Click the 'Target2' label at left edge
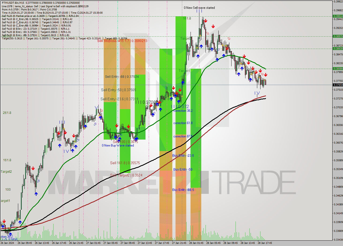The width and height of the screenshot is (343, 246). click(6, 171)
